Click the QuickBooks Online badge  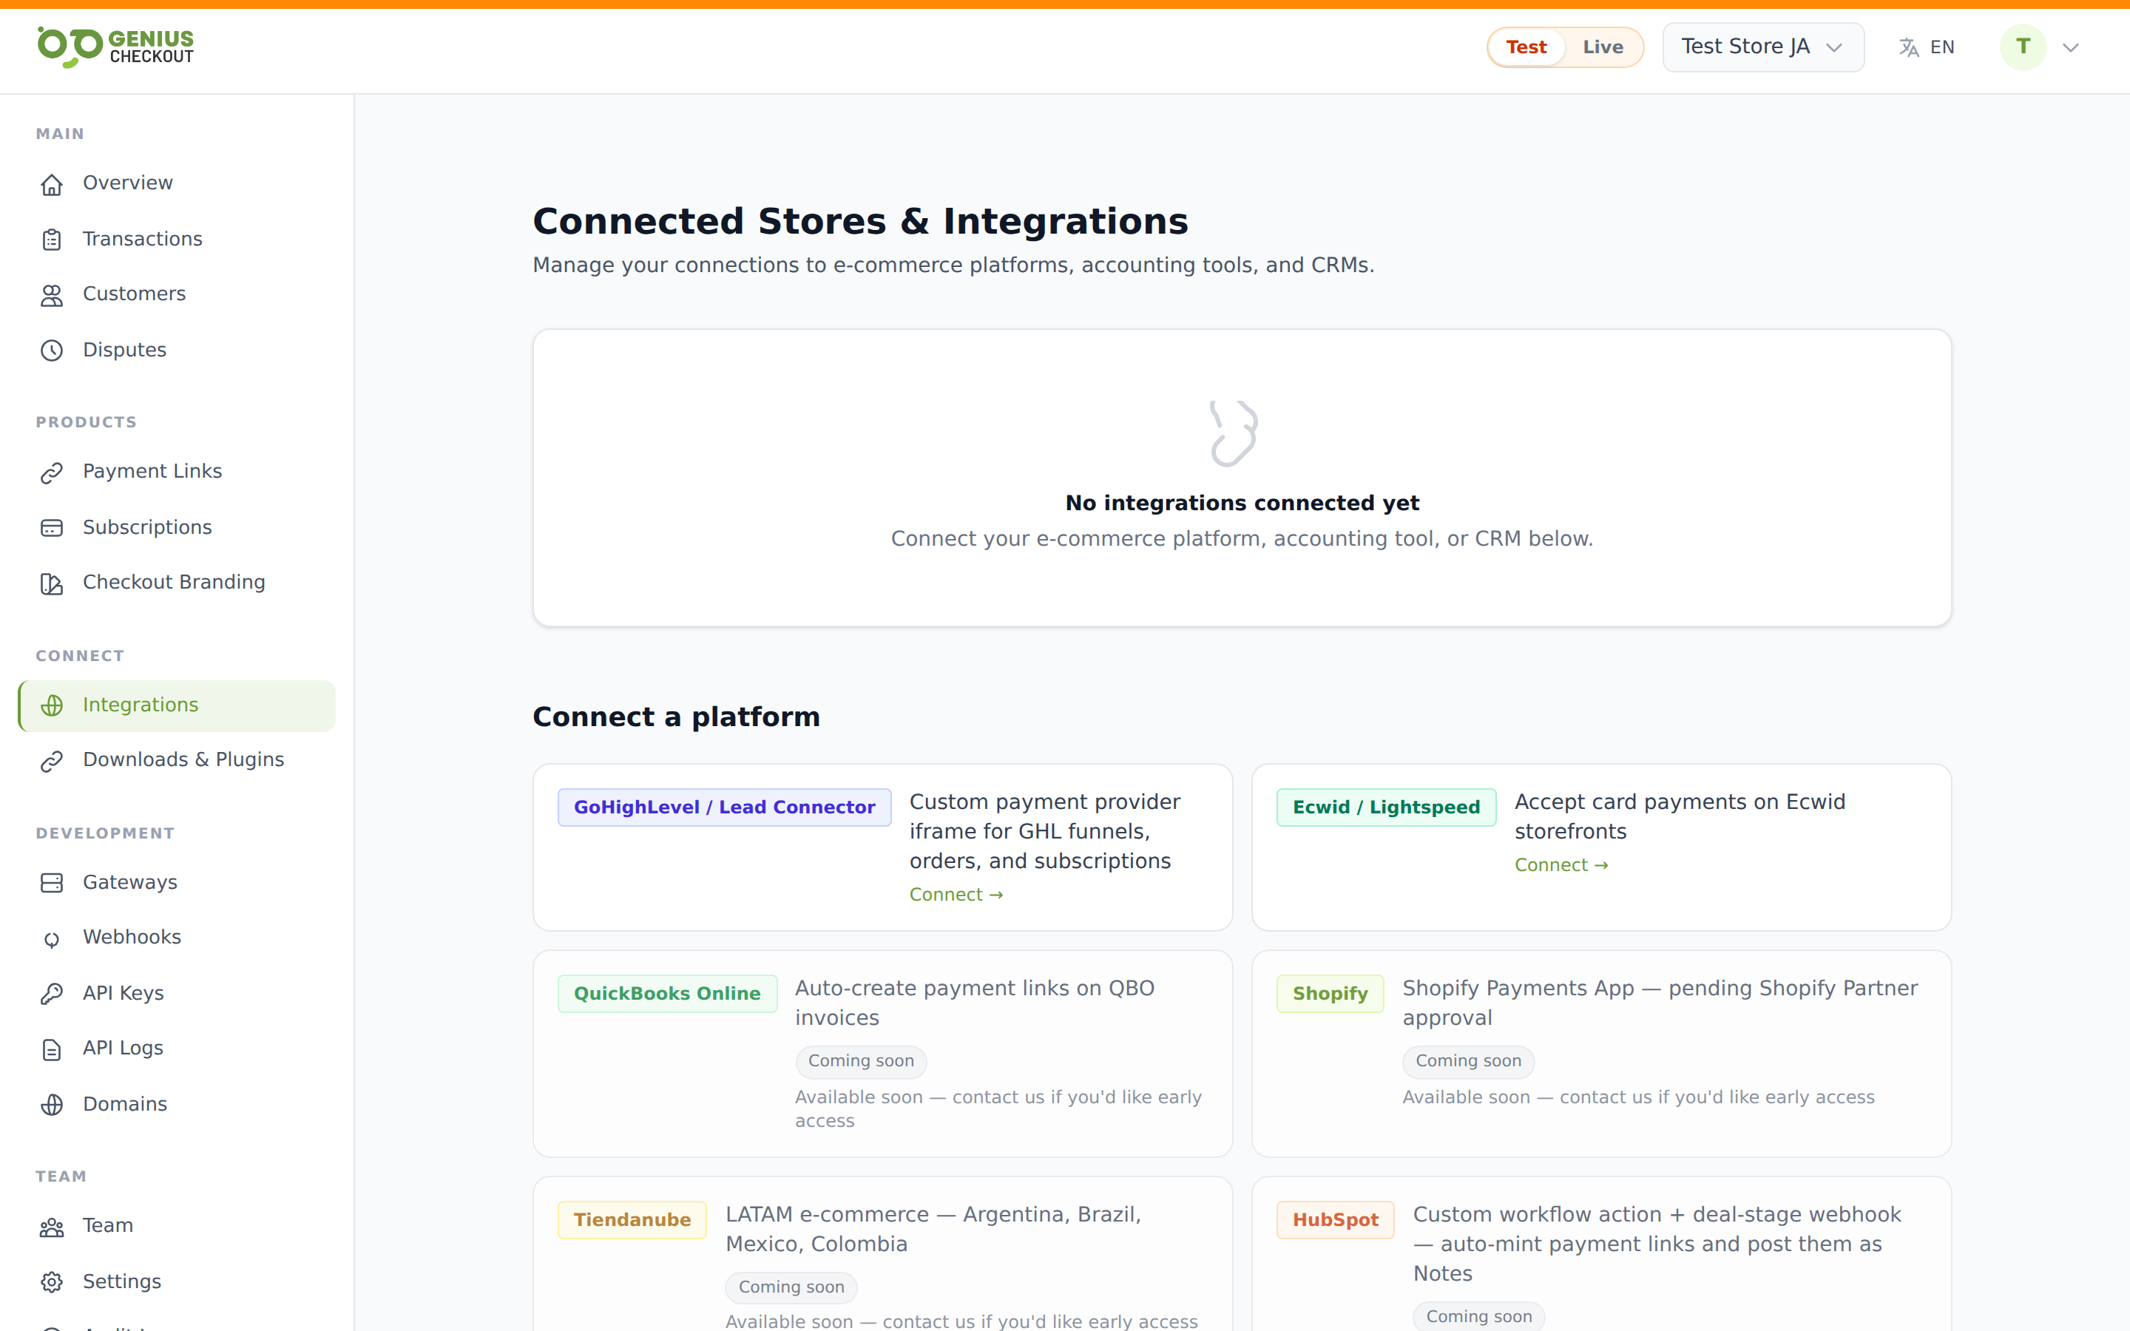coord(667,994)
